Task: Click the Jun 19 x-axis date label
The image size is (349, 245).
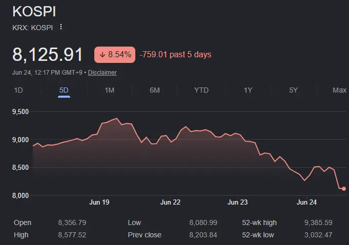Action: point(99,202)
